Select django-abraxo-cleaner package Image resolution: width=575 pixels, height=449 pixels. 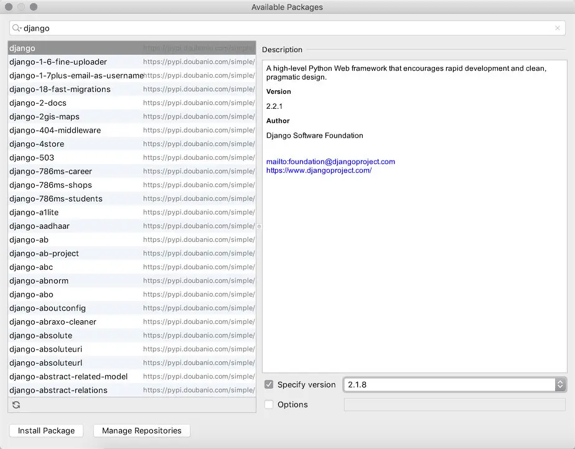click(x=132, y=322)
